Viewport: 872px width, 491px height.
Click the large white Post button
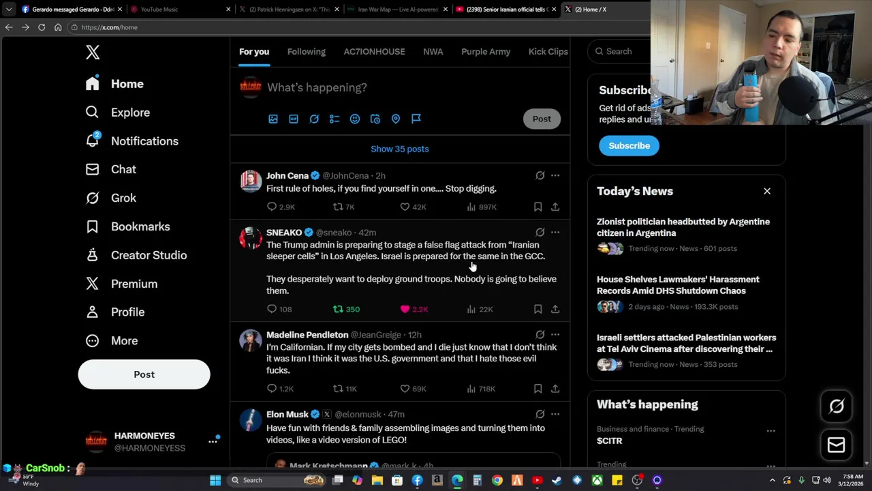[x=144, y=374]
